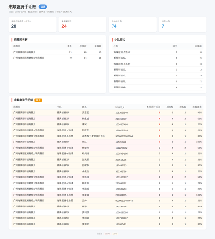Click knight ID 90000339407444

click(124, 201)
